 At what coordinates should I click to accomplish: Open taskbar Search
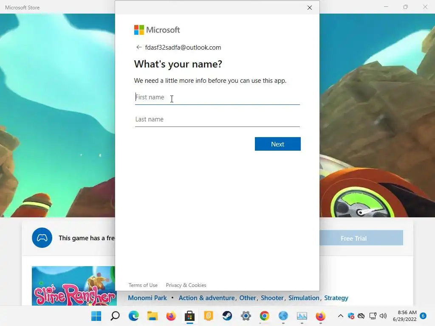point(115,316)
